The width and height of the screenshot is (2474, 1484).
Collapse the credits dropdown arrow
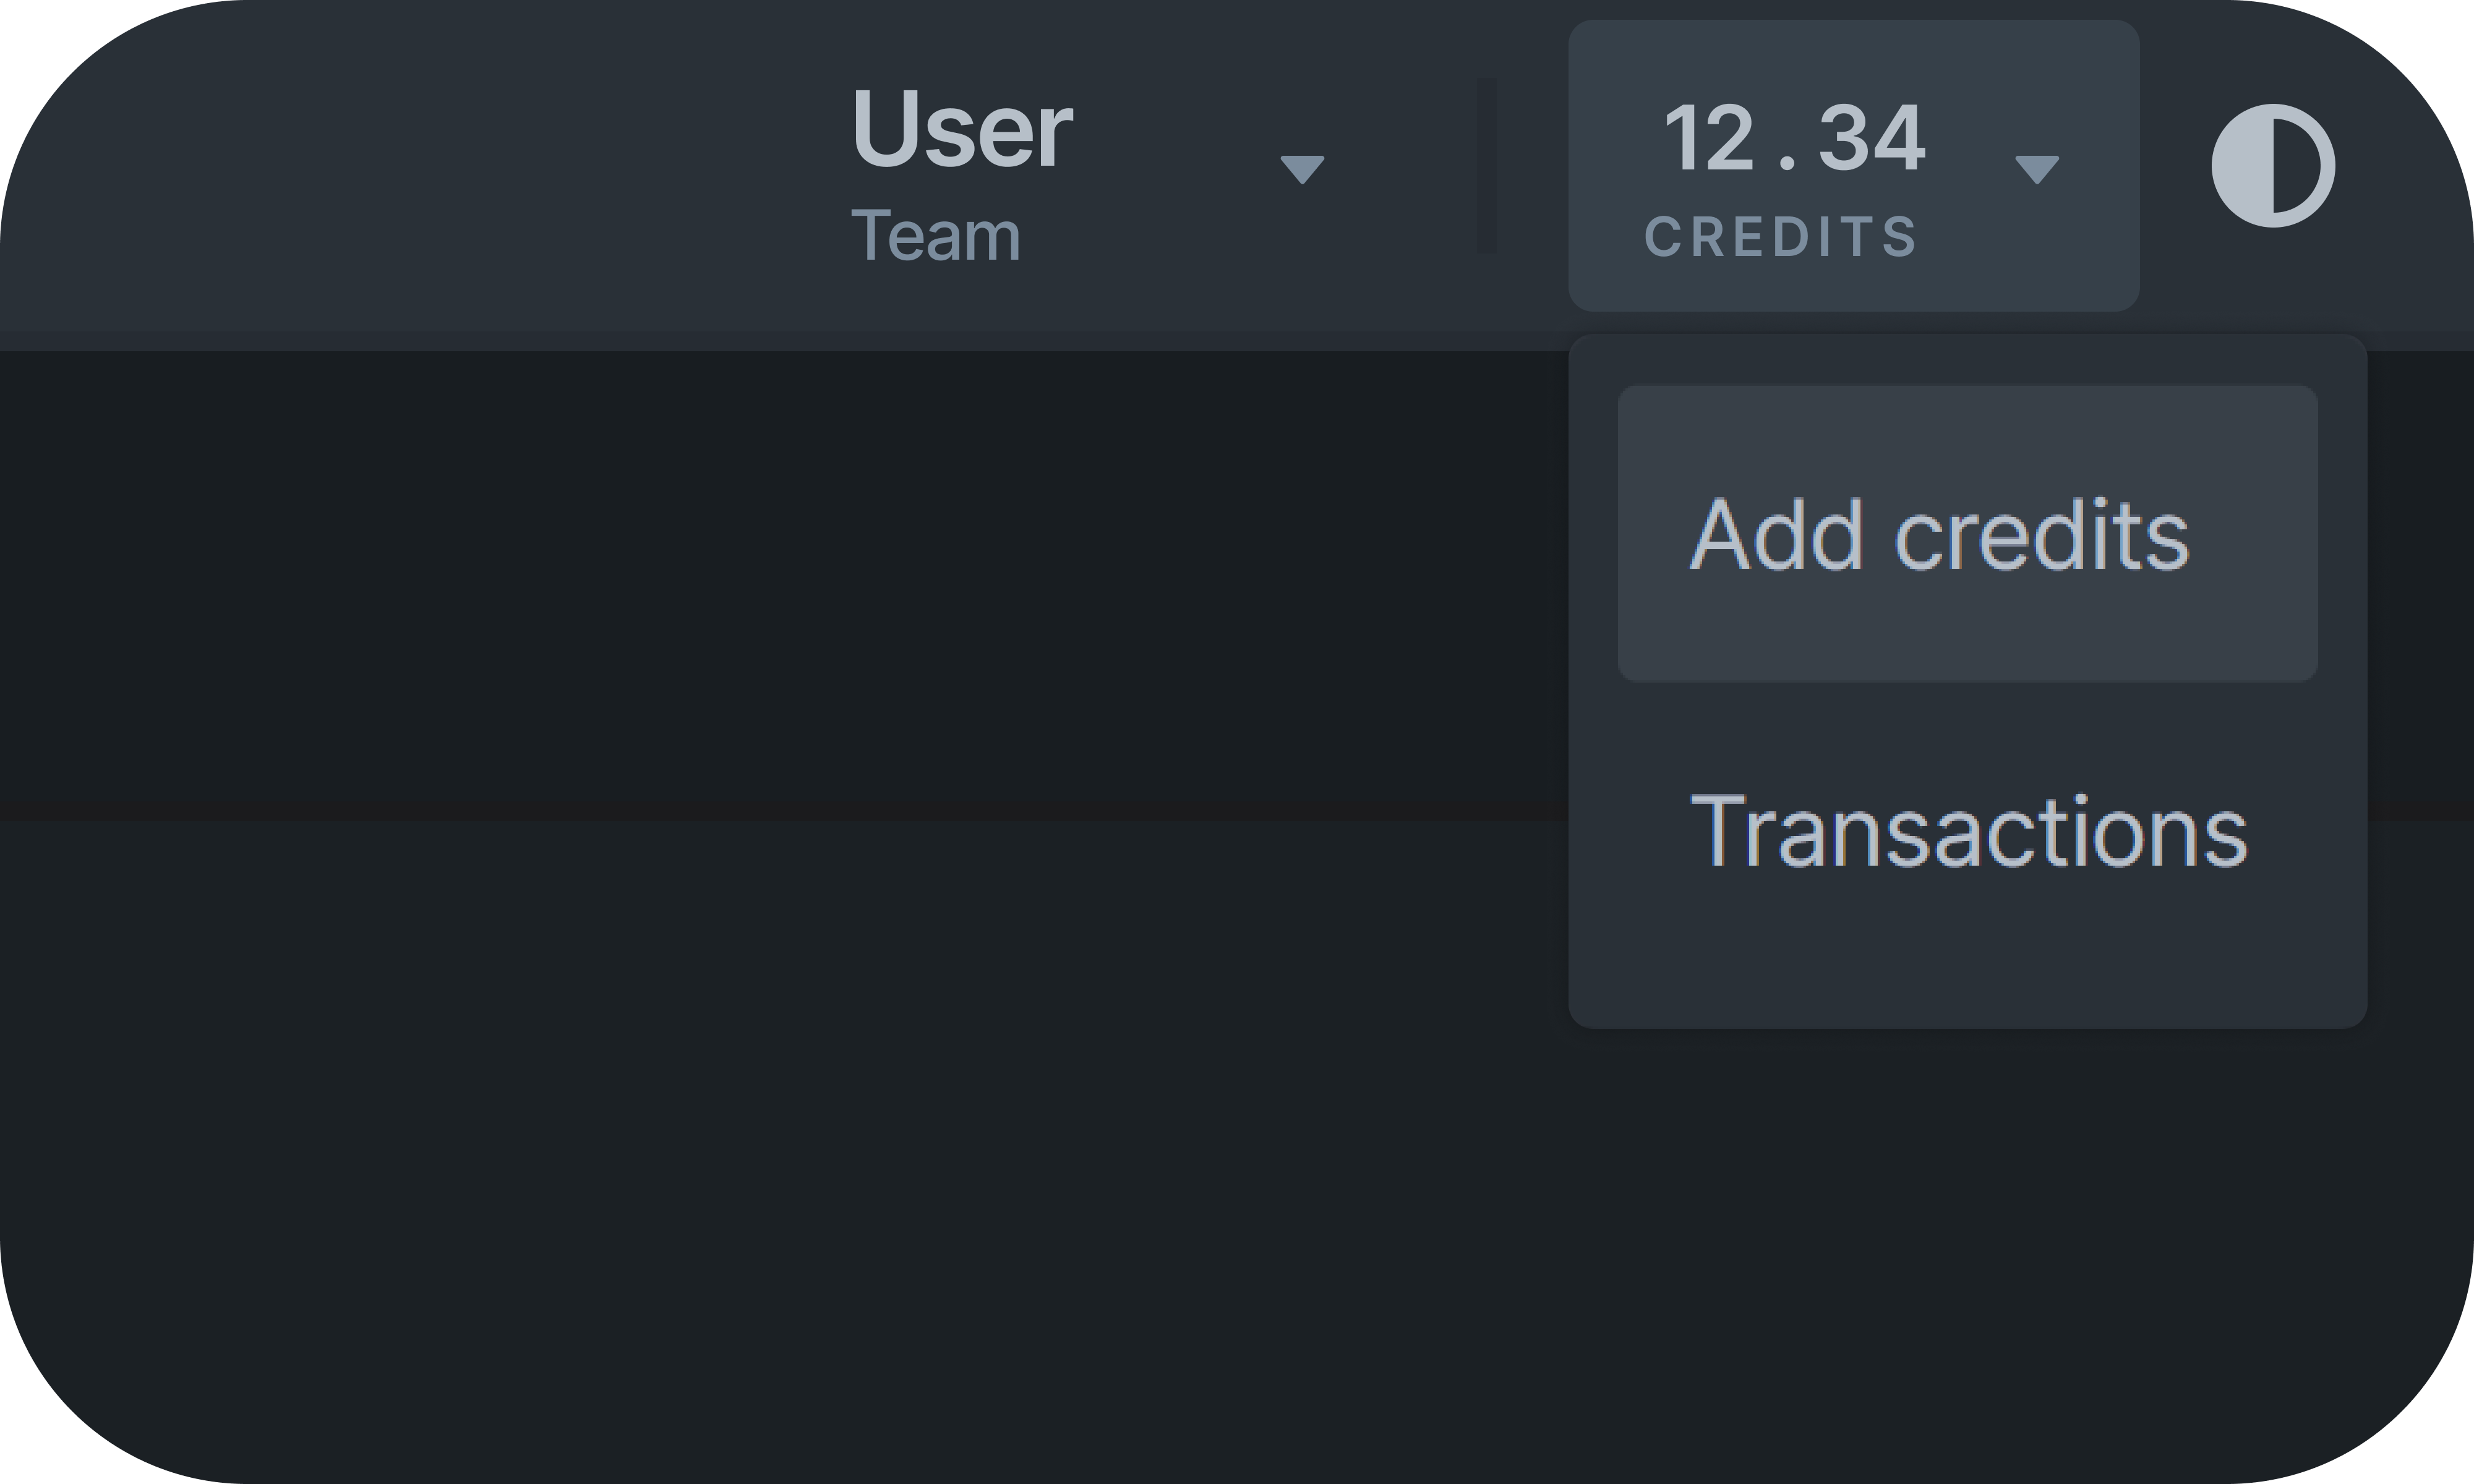click(x=2036, y=169)
